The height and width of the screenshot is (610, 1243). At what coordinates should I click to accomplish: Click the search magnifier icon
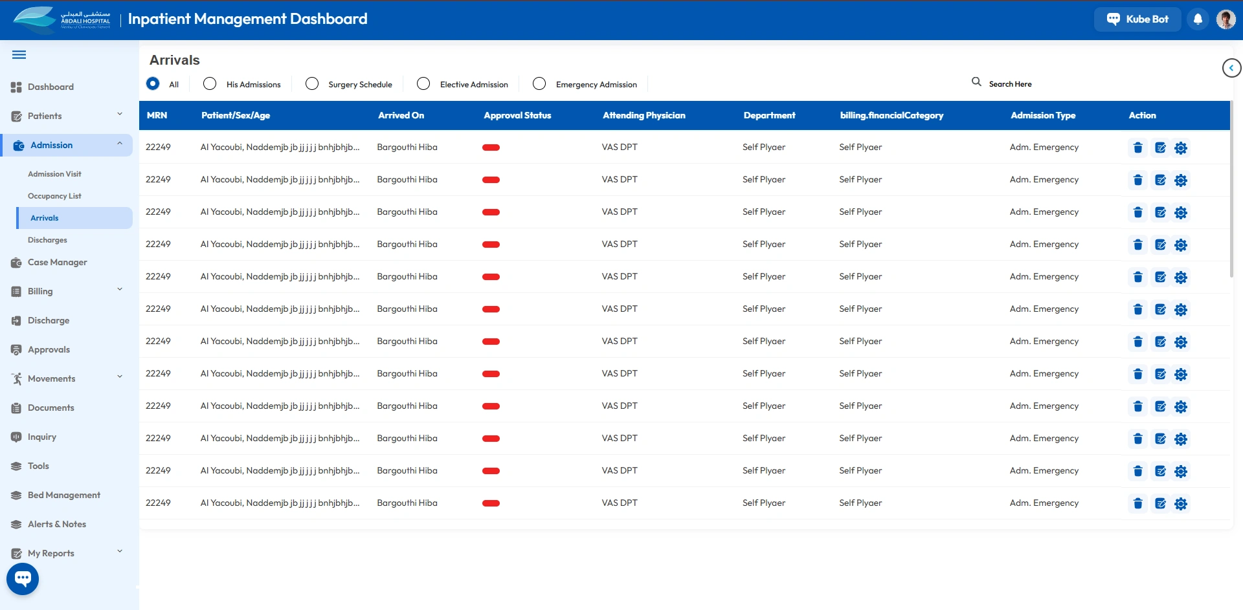click(976, 82)
